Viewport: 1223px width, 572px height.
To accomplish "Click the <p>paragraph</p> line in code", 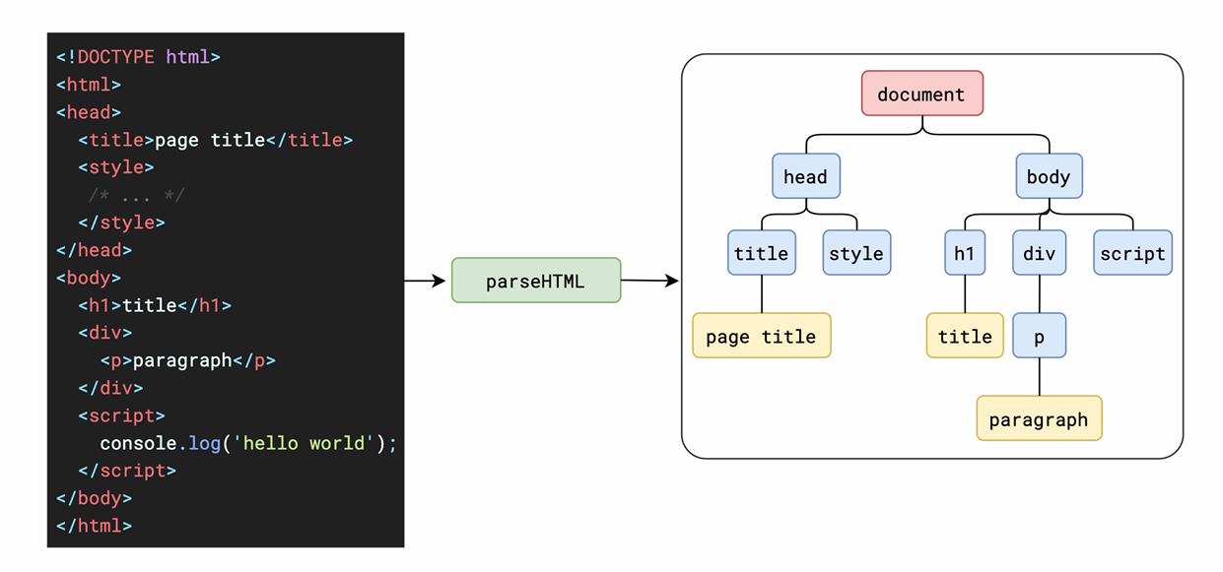I will pyautogui.click(x=187, y=360).
